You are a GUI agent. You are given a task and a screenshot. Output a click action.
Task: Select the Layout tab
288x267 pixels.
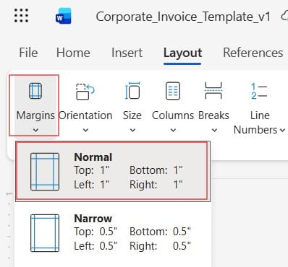tap(182, 53)
